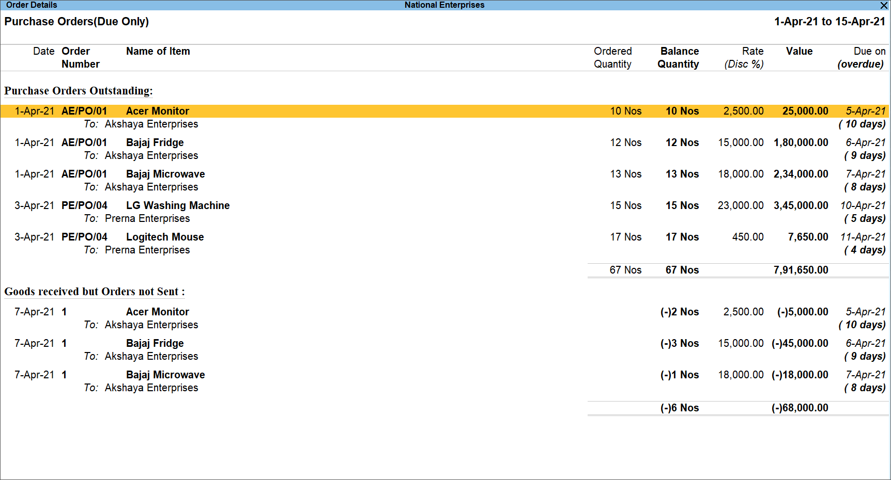Click order number AE/PO/01 for Bajaj Fridge
The width and height of the screenshot is (891, 480).
point(84,142)
